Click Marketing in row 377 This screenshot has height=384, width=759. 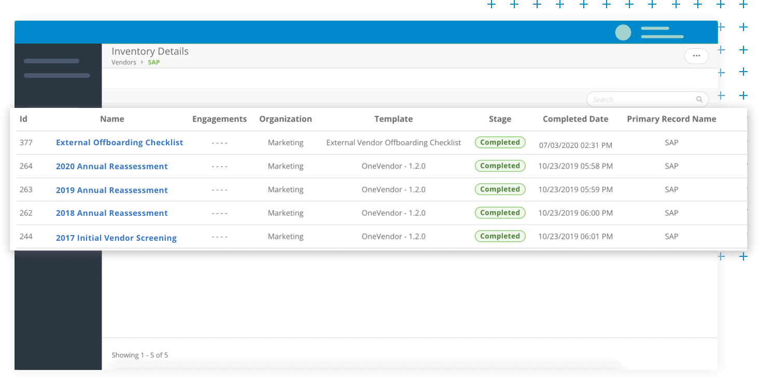(x=286, y=142)
